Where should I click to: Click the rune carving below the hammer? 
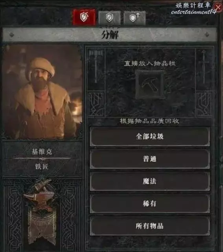(x=96, y=104)
